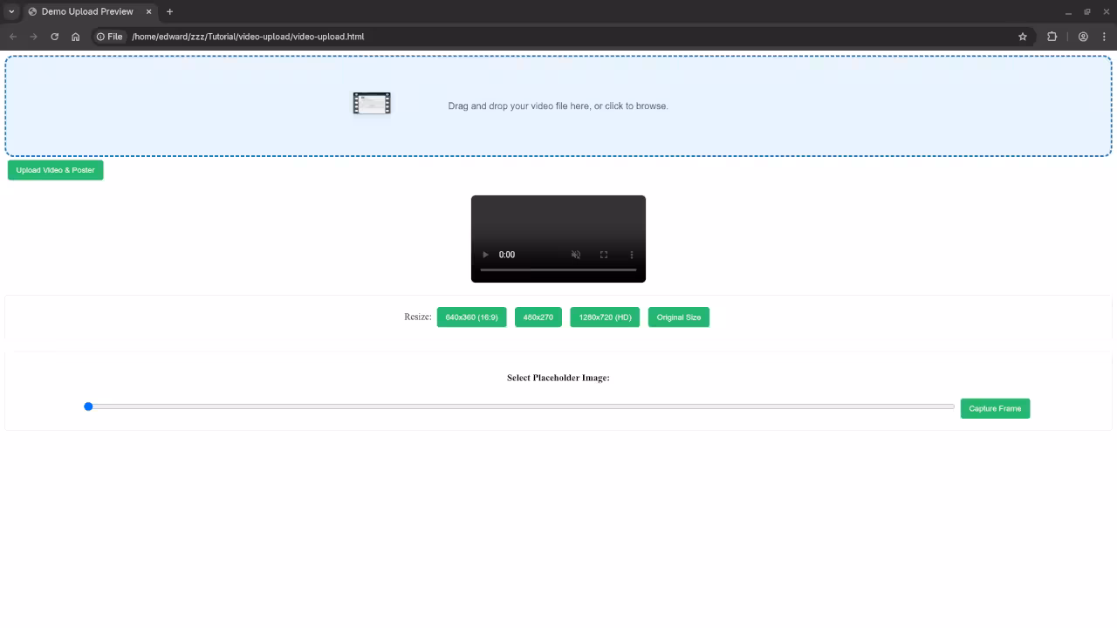Open the browser extensions puzzle icon
The width and height of the screenshot is (1117, 628).
[1052, 37]
